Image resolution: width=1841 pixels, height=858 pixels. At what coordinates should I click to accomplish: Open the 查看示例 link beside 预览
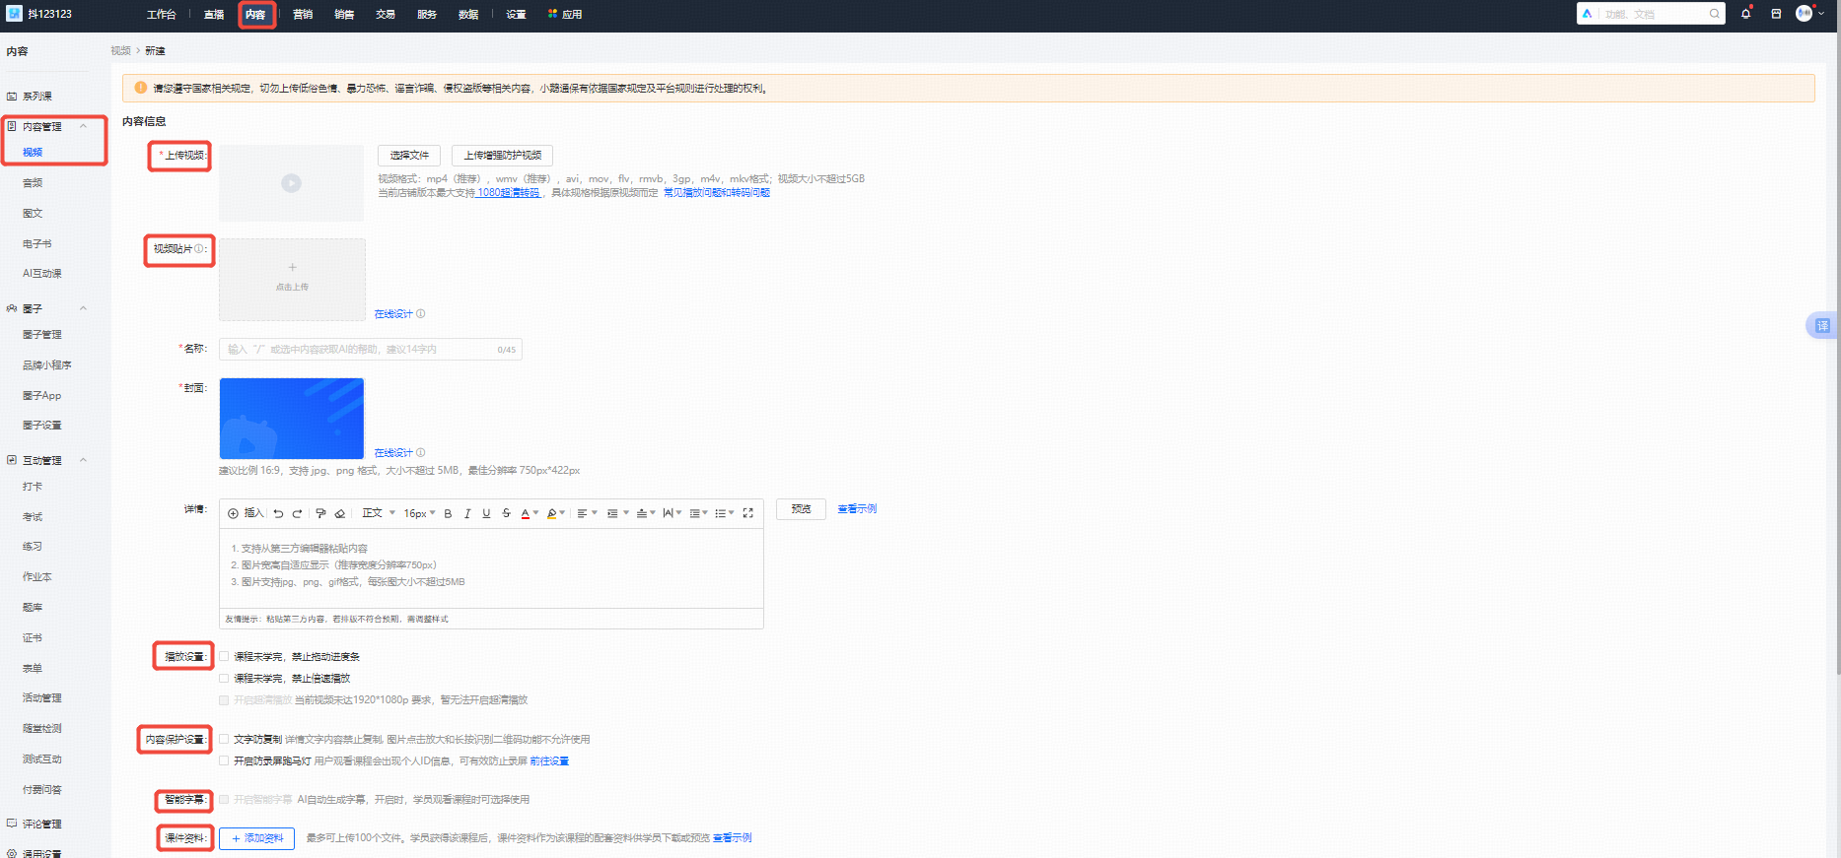[857, 509]
